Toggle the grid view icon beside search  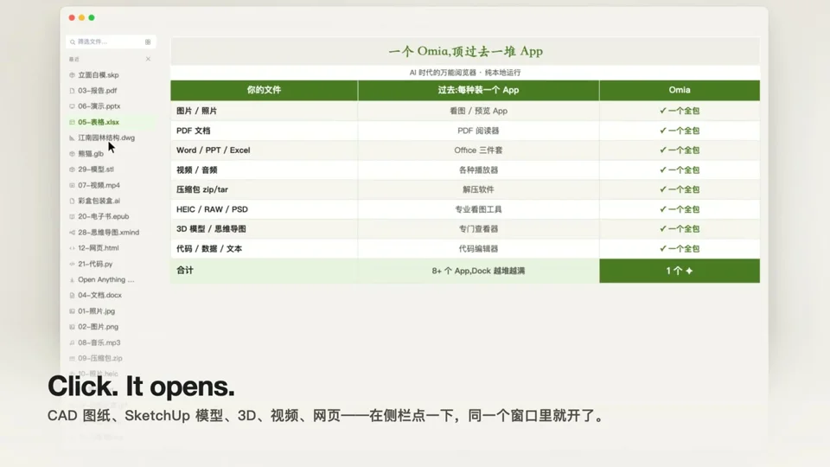(148, 42)
